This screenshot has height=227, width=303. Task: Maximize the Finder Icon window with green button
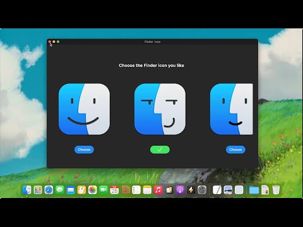pyautogui.click(x=58, y=42)
